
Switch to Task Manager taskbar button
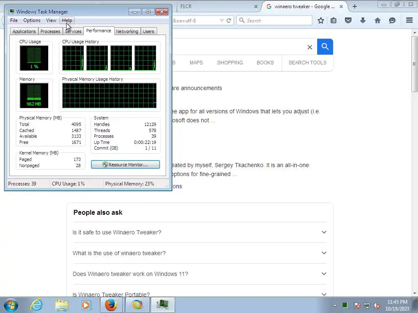click(x=163, y=305)
